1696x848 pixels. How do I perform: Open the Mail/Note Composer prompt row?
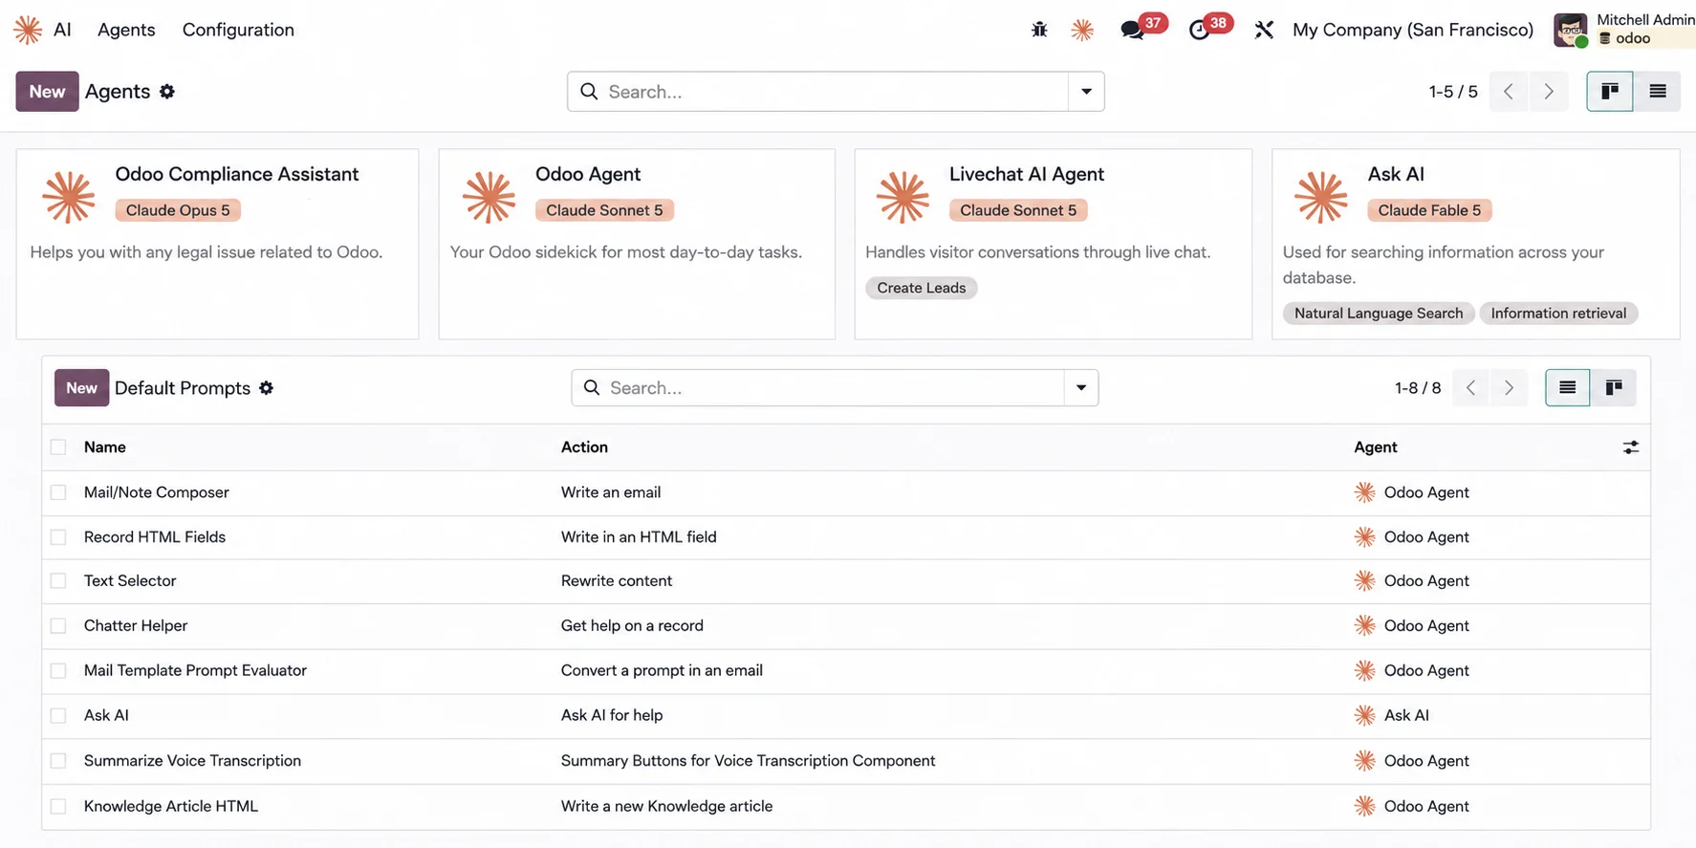coord(846,492)
